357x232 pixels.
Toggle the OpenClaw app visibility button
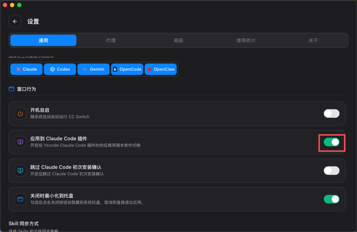click(161, 69)
